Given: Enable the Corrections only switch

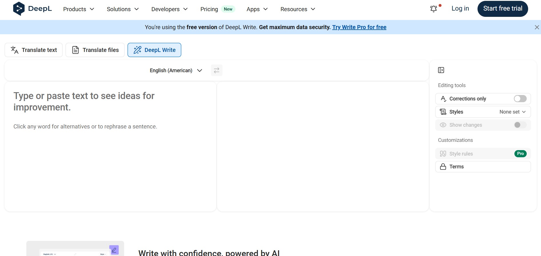Looking at the screenshot, I should coord(520,99).
